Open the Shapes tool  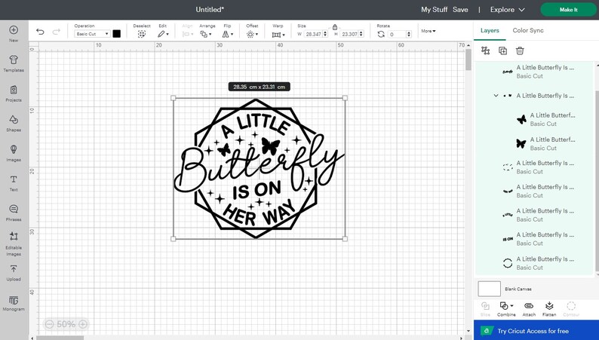click(14, 123)
